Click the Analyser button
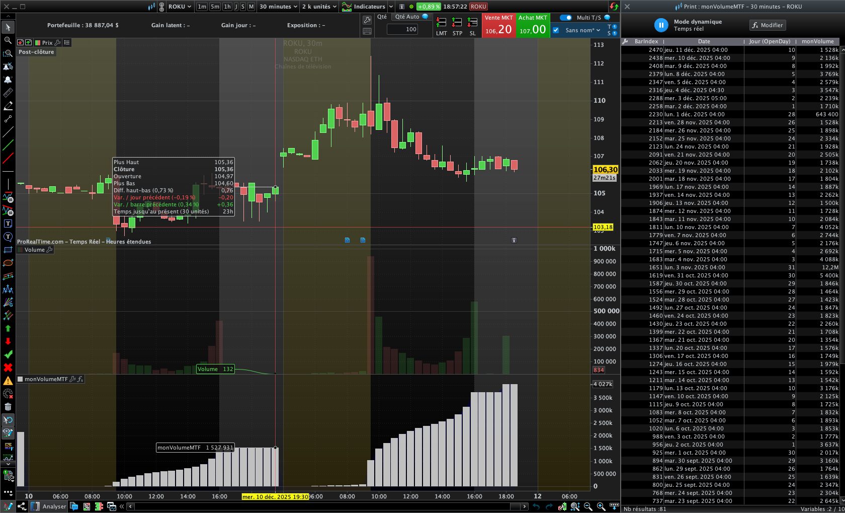The image size is (845, 513). [x=49, y=506]
